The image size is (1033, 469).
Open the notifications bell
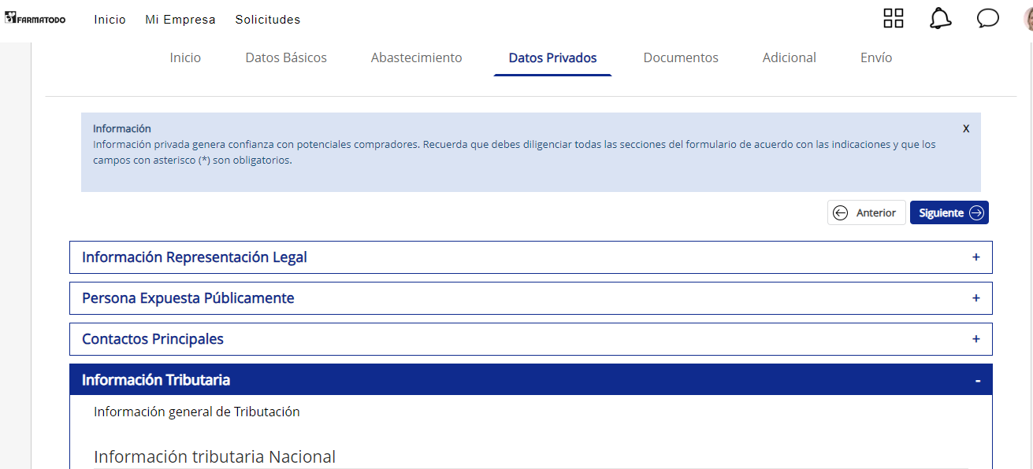tap(940, 19)
